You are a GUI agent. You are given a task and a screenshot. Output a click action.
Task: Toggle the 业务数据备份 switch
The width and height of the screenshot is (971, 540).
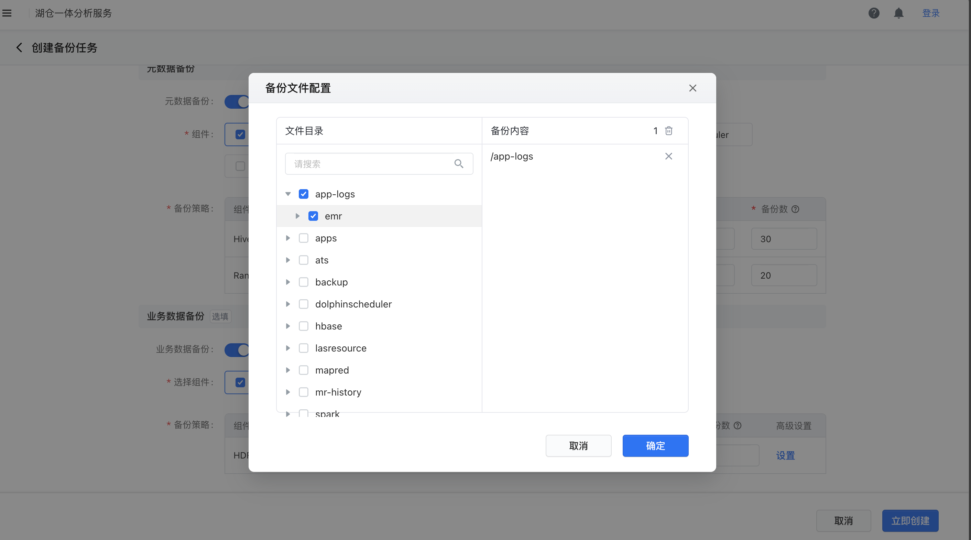coord(237,349)
